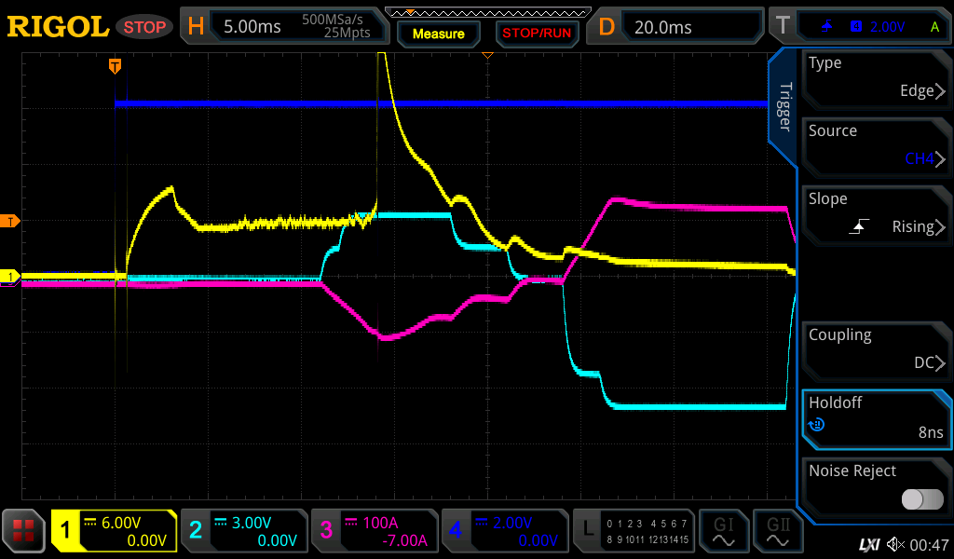954x559 pixels.
Task: Expand the Slope Rising option
Action: click(876, 214)
